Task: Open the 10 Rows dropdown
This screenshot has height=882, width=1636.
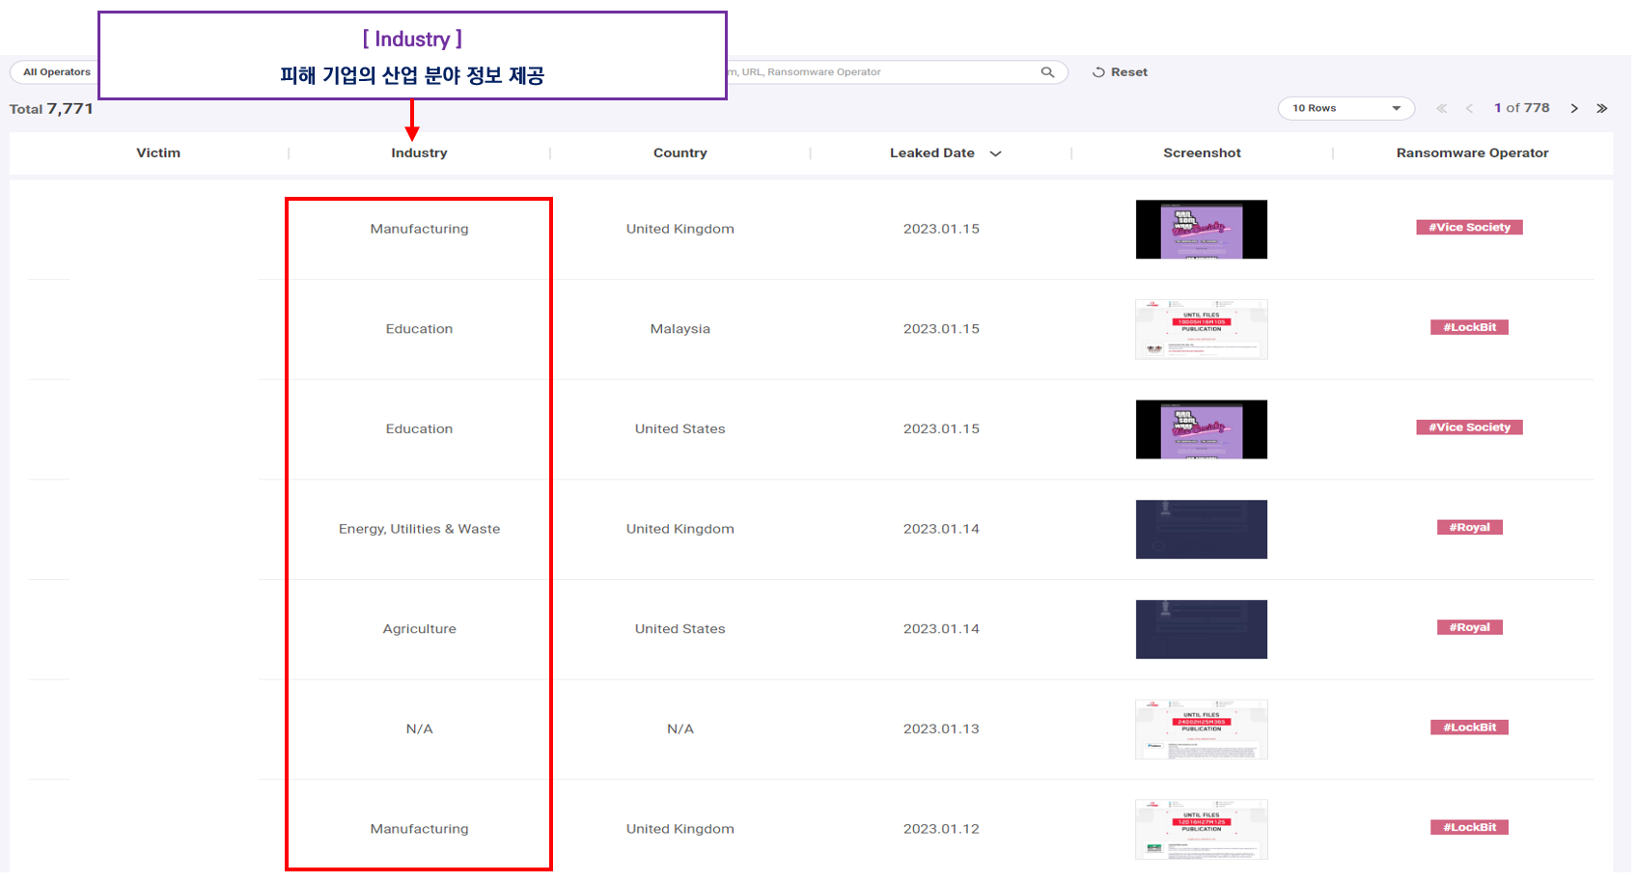Action: [x=1346, y=108]
